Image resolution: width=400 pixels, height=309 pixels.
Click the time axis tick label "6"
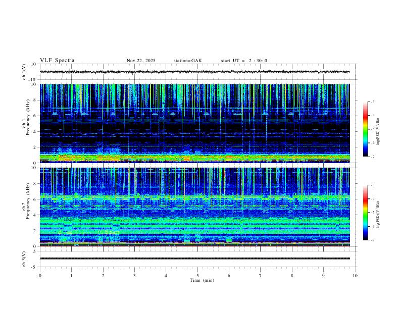(x=229, y=276)
